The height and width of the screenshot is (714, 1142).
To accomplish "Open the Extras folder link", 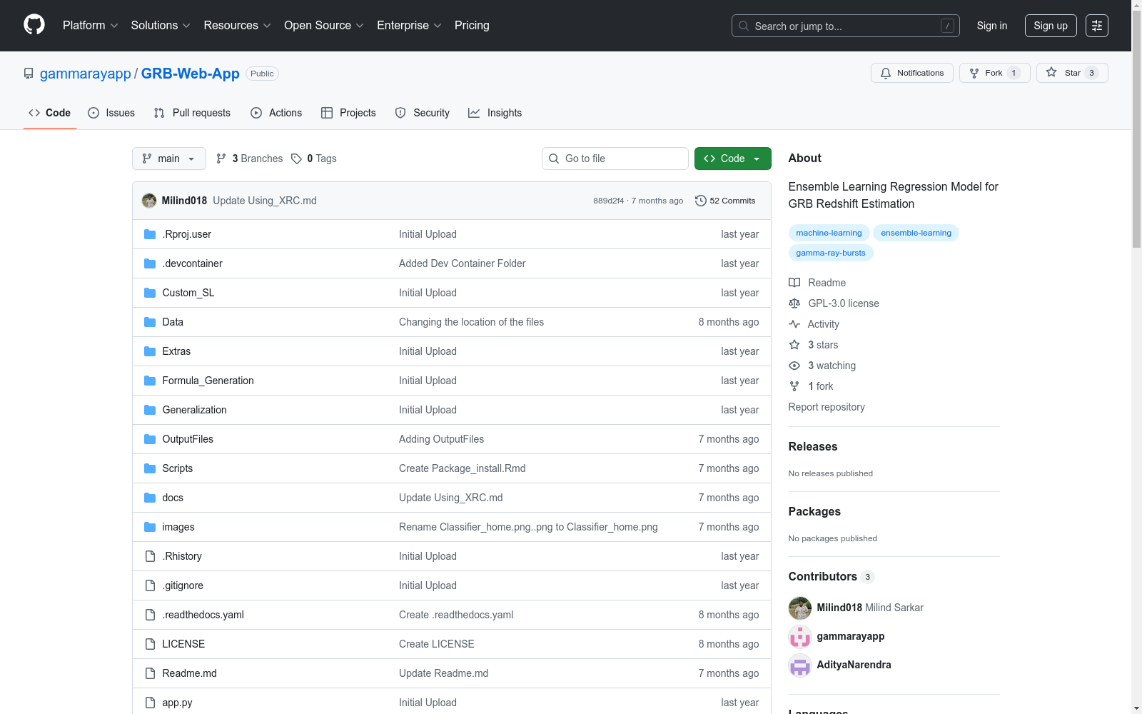I will point(176,351).
